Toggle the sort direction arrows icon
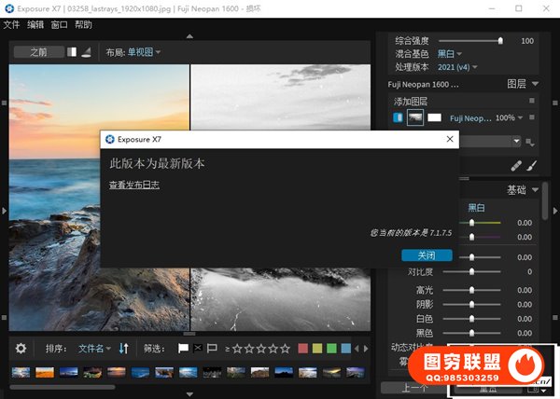This screenshot has height=399, width=560. [123, 349]
